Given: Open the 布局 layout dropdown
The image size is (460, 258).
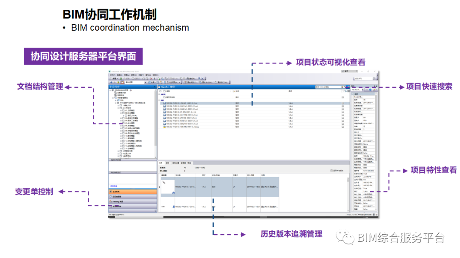Looking at the screenshot, I should (151, 83).
